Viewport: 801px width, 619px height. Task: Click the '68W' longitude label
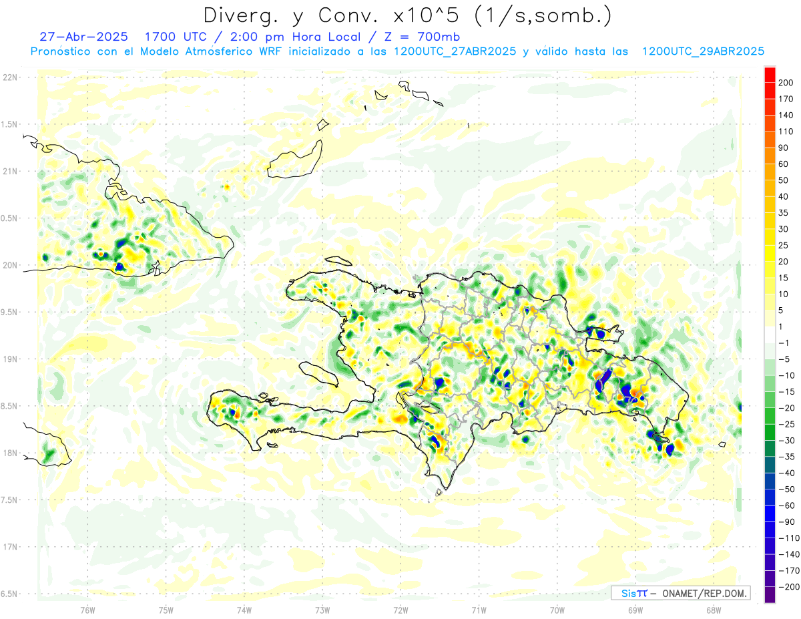point(713,610)
